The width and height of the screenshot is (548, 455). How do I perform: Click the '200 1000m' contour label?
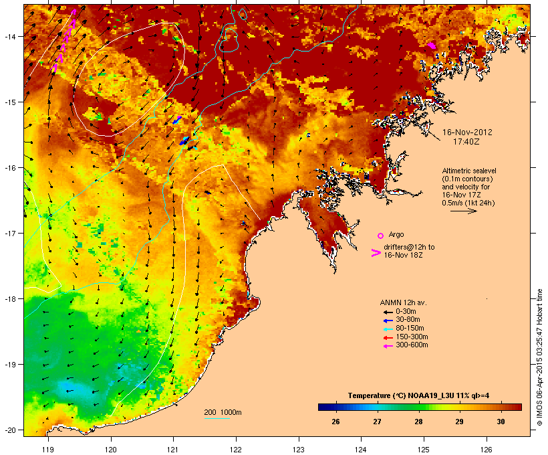(x=223, y=412)
